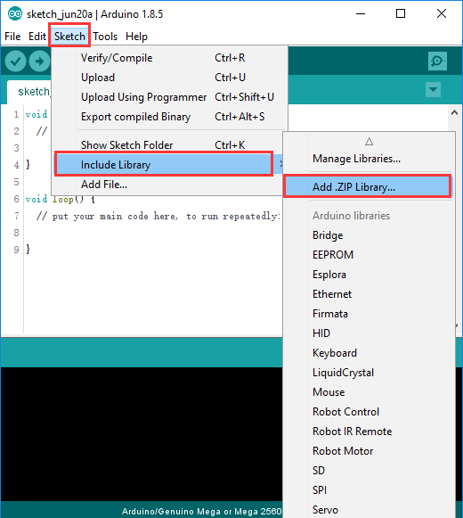
Task: Open the Help menu
Action: tap(136, 37)
